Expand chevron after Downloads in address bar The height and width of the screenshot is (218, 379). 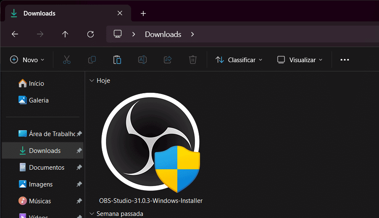[192, 34]
